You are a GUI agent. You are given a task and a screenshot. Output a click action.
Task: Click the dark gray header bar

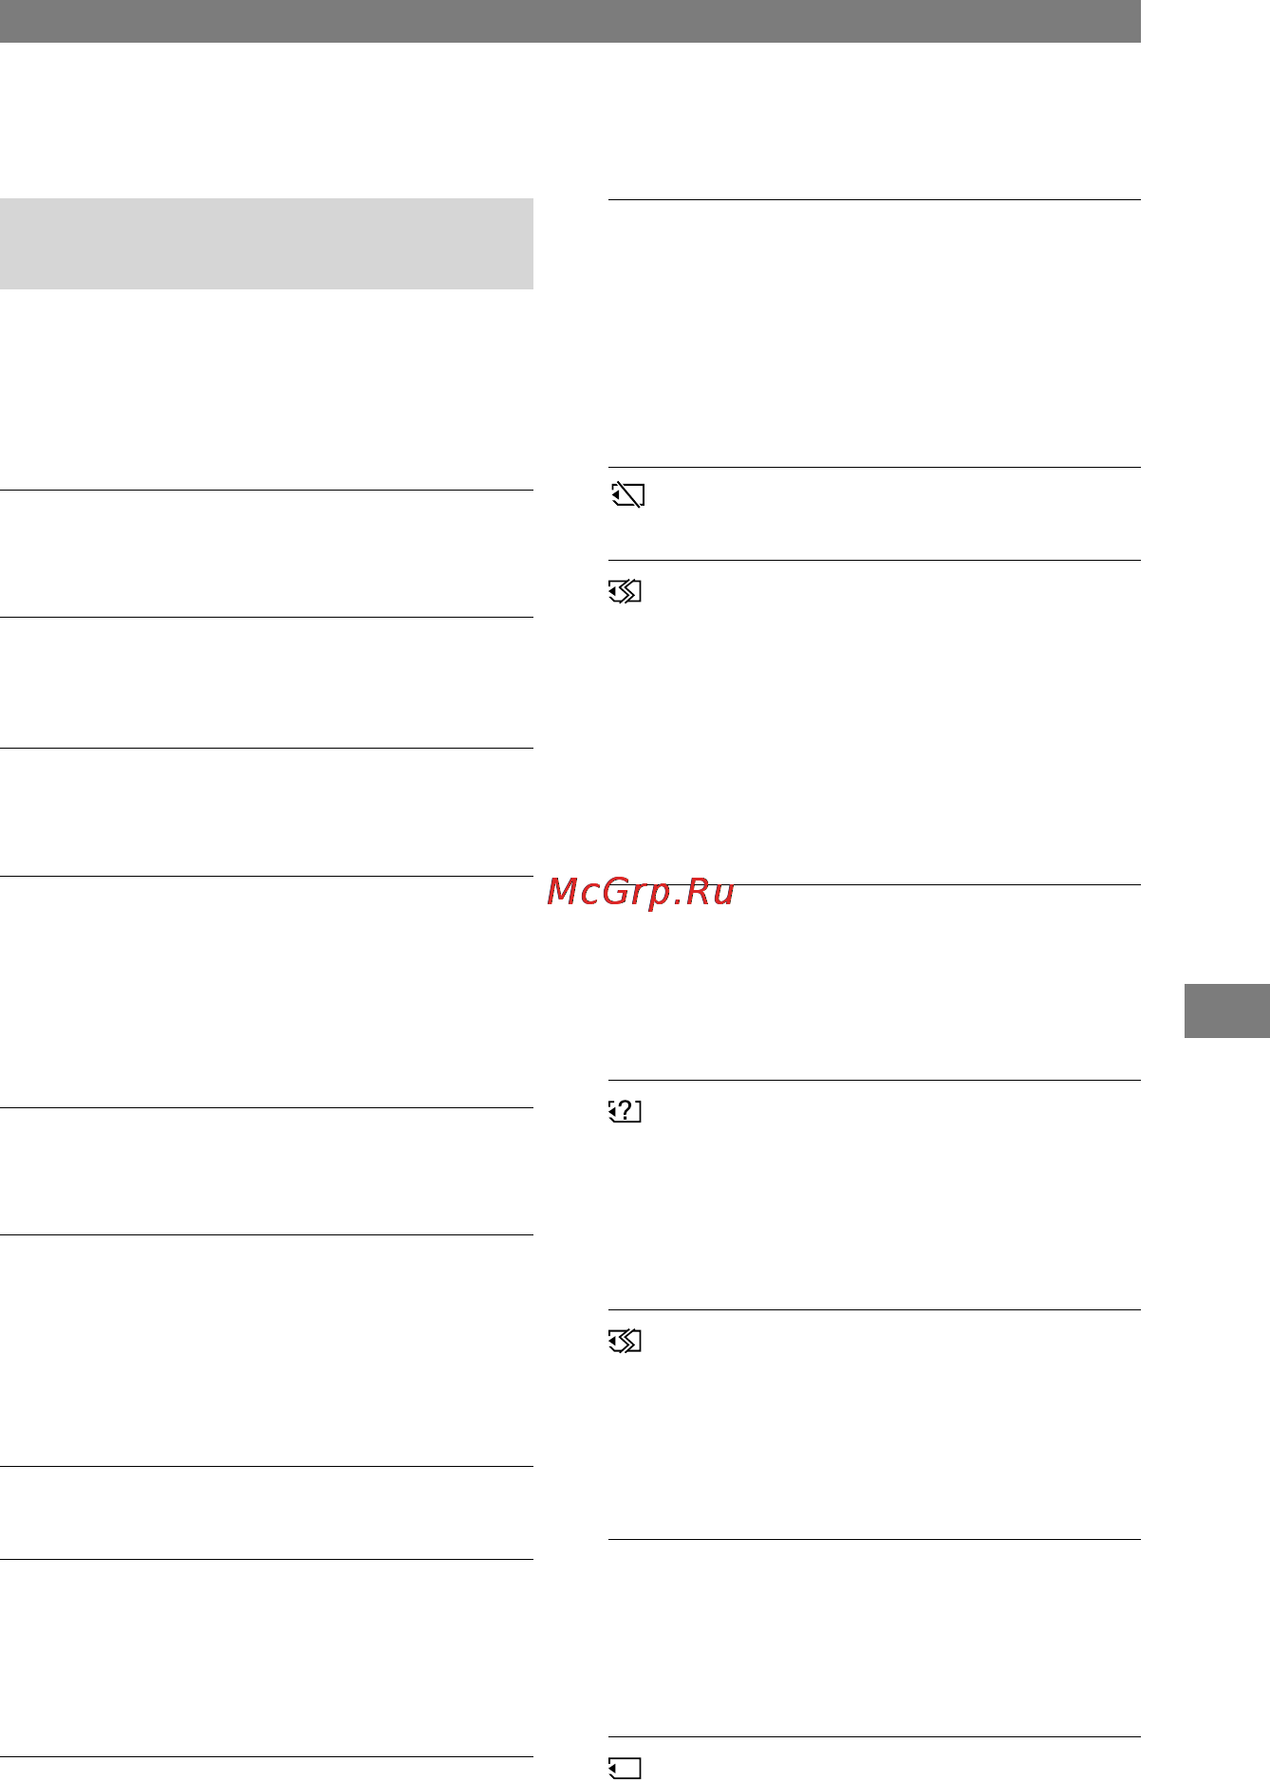(570, 21)
